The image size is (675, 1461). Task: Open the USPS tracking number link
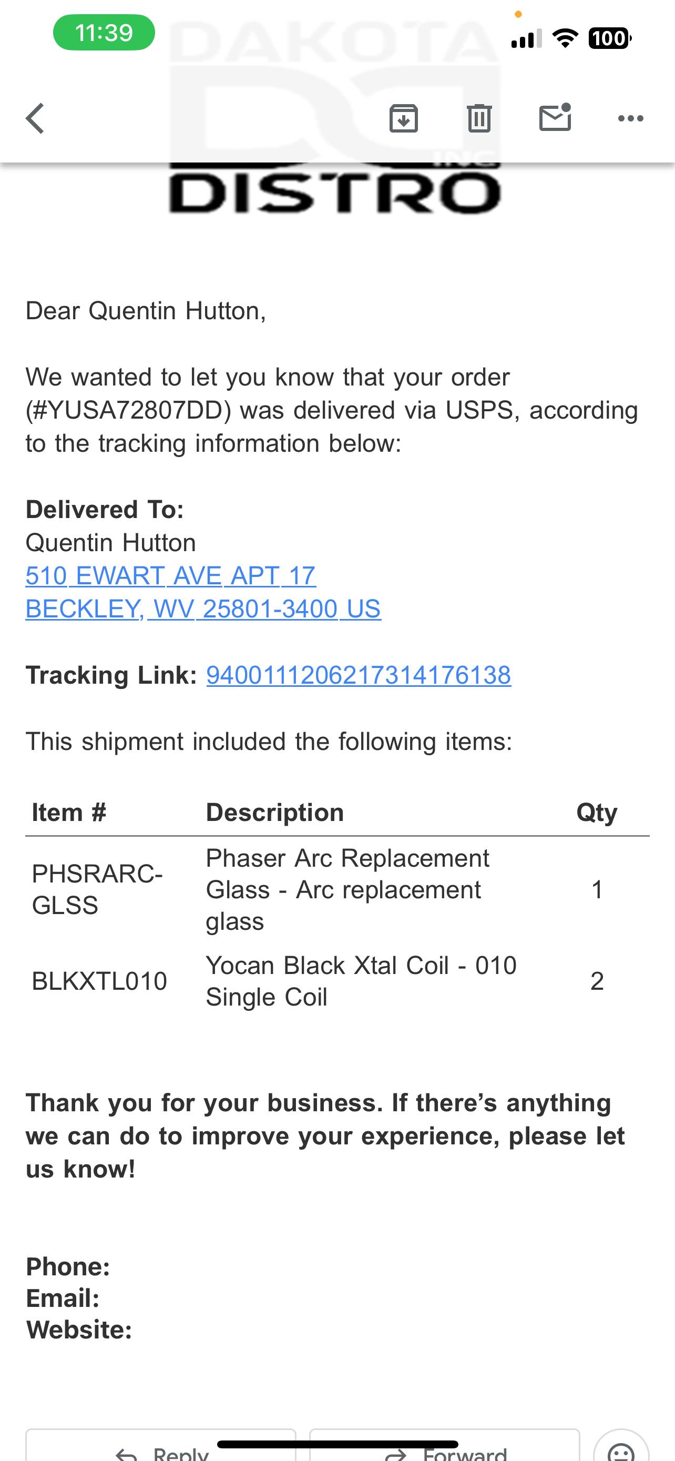coord(358,675)
